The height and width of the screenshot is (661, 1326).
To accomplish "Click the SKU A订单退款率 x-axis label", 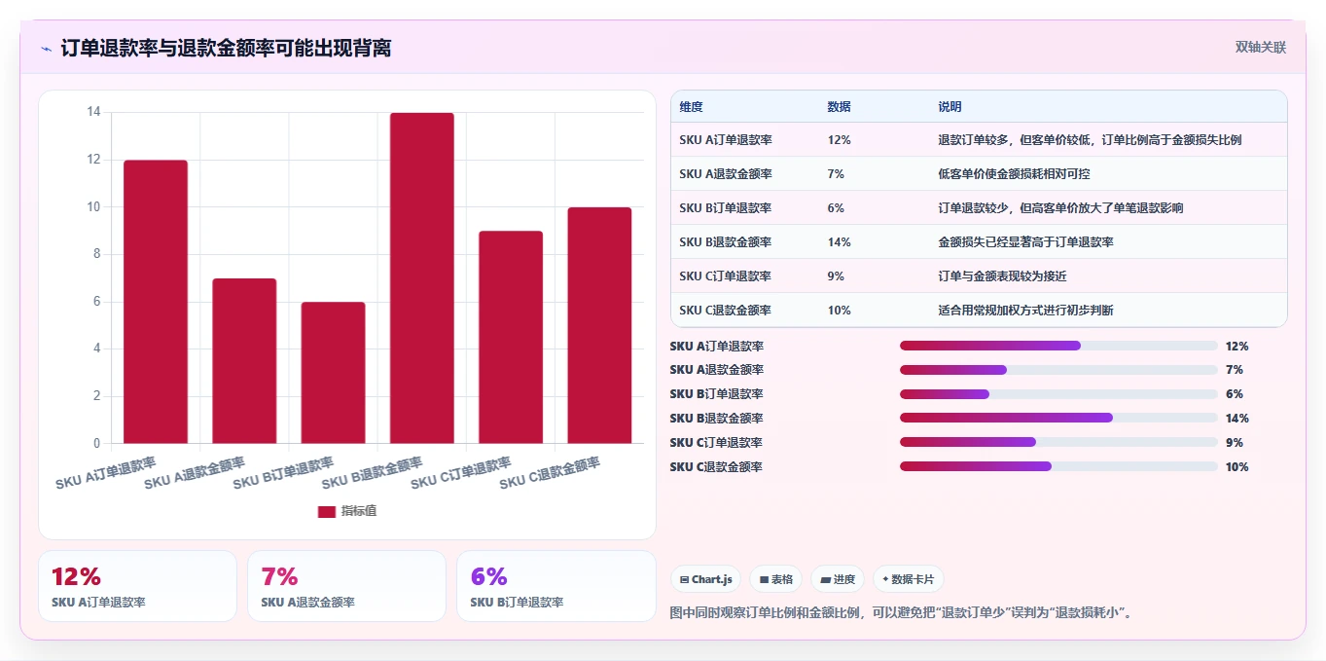I will [106, 473].
